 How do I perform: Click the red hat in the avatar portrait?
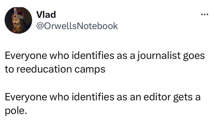click(21, 13)
